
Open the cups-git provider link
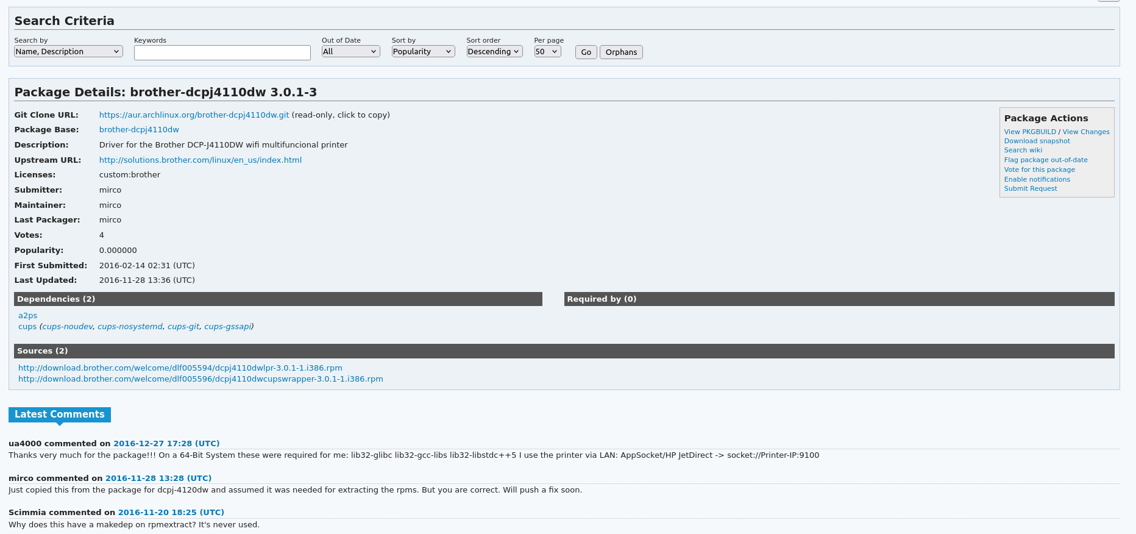tap(183, 327)
